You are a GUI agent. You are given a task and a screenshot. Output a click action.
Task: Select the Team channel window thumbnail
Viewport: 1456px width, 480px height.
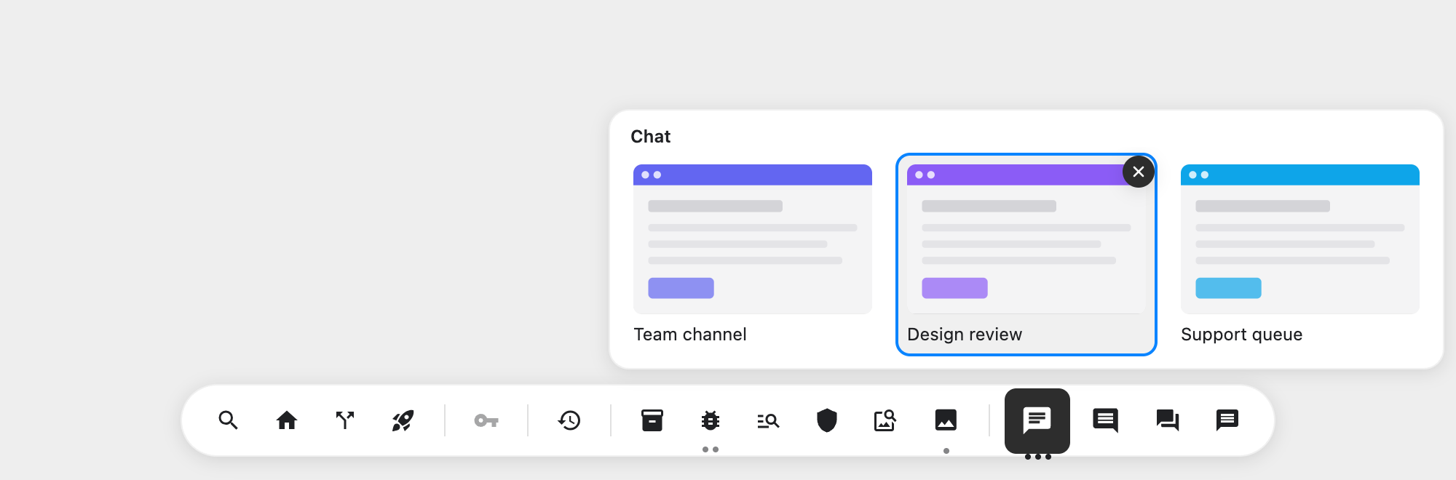coord(753,239)
